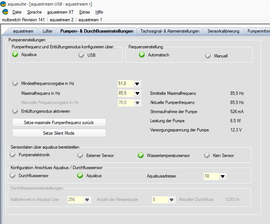Click the Ermittelte Maximalfrequenz value 85,5 Hz
Viewport: 270px width, 224px height.
237,93
